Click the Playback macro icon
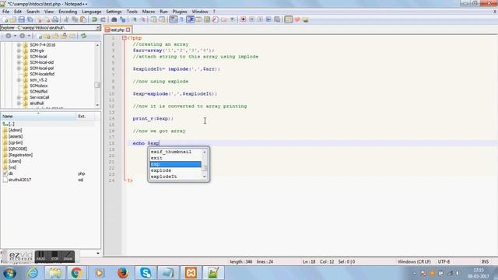Image resolution: width=498 pixels, height=280 pixels. pyautogui.click(x=260, y=19)
